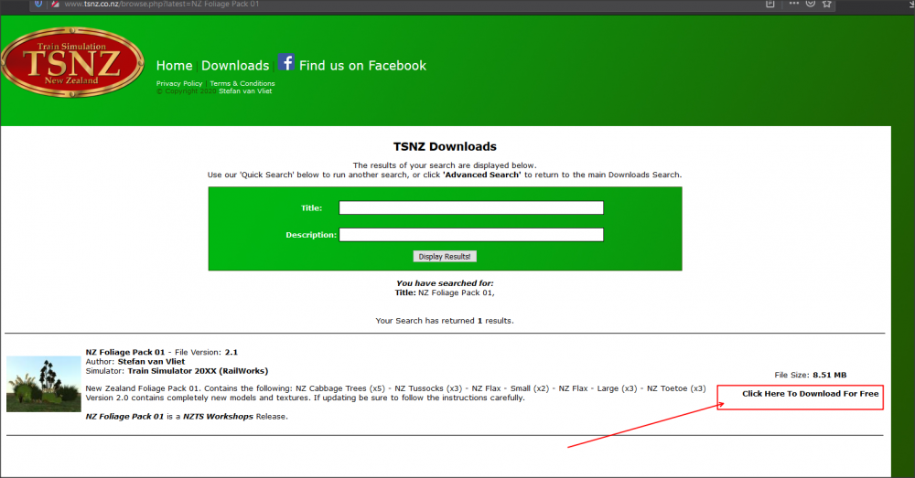
Task: Focus the Description search field
Action: pyautogui.click(x=471, y=235)
